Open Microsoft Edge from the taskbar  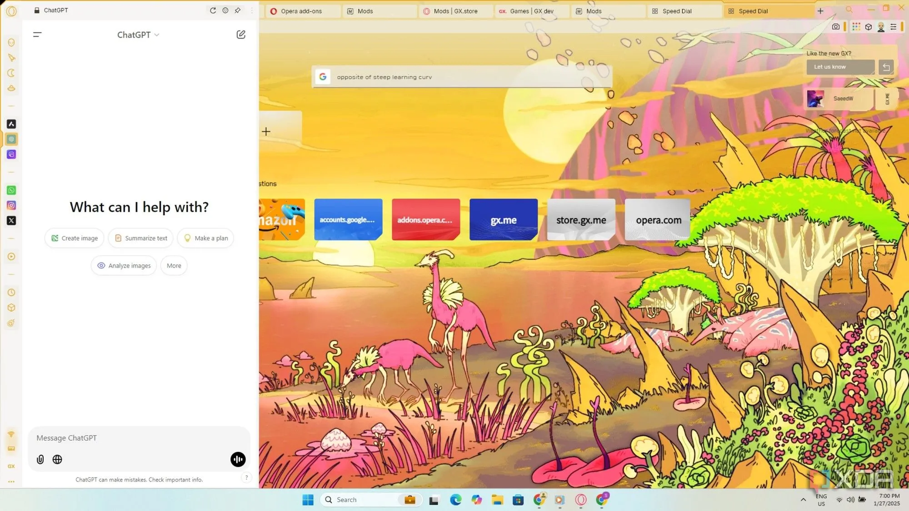(455, 500)
